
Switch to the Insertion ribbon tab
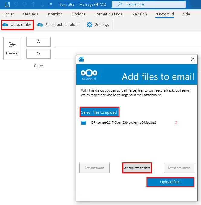[55, 14]
